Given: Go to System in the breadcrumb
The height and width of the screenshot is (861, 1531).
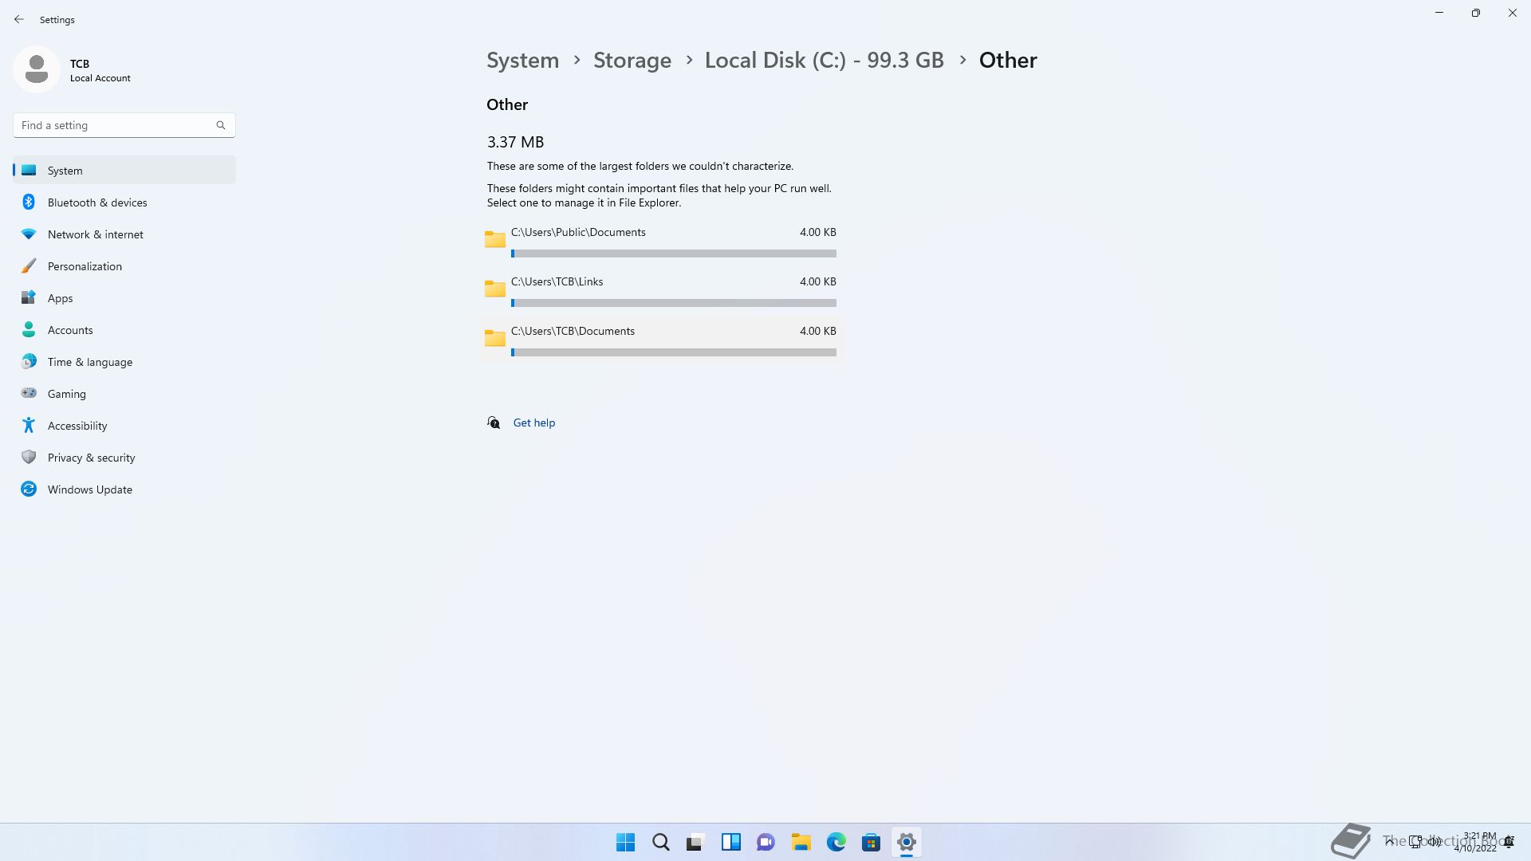Looking at the screenshot, I should point(522,61).
